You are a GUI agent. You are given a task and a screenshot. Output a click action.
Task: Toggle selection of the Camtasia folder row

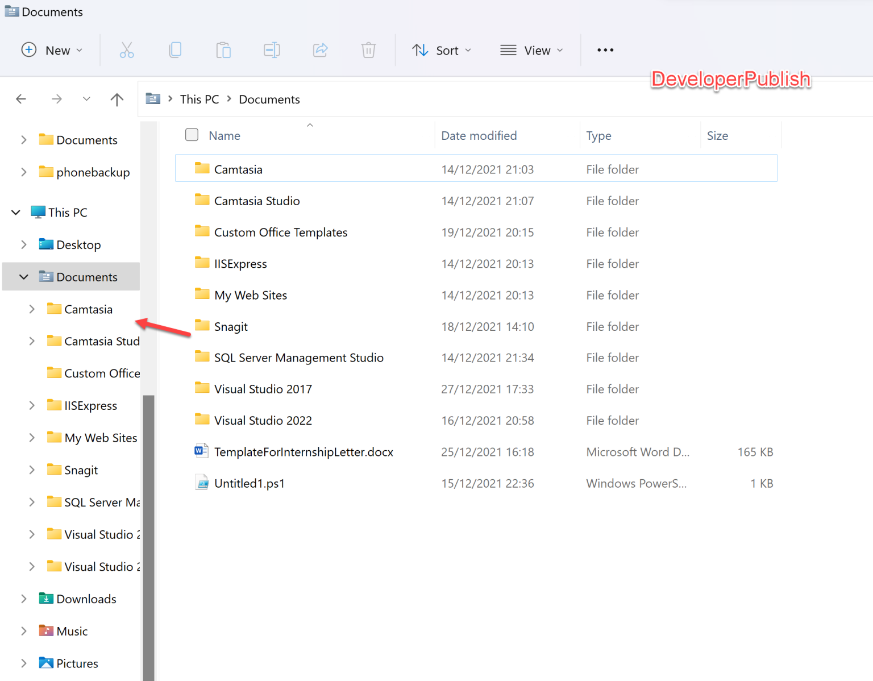(x=238, y=169)
